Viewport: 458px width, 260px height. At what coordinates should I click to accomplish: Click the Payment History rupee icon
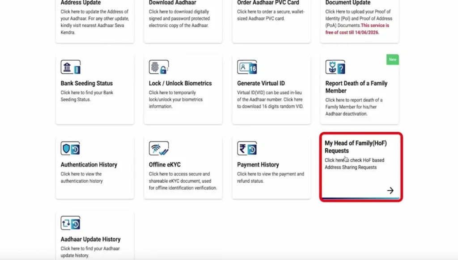pos(246,148)
